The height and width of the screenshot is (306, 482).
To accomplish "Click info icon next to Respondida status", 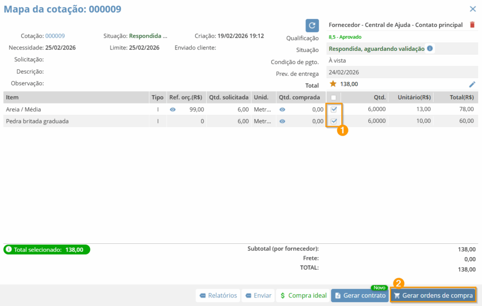I will 430,48.
